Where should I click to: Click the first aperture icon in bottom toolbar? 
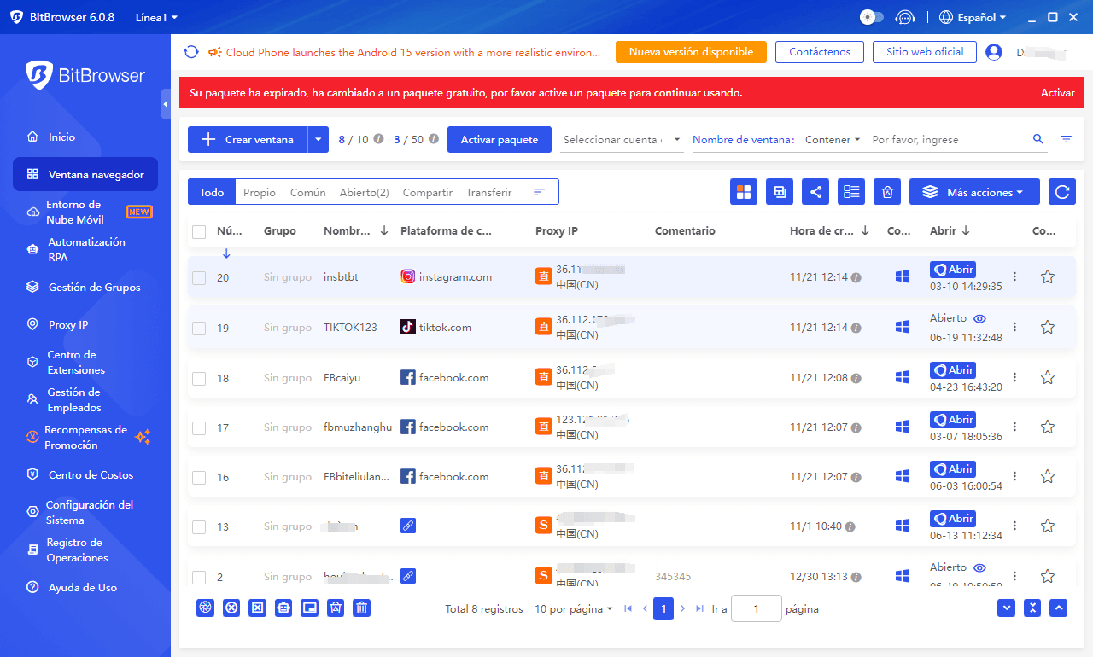pos(205,608)
